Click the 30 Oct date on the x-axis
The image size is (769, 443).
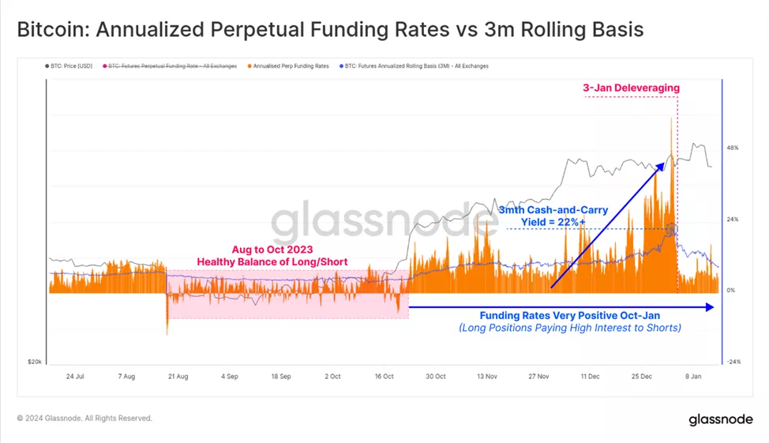pyautogui.click(x=436, y=377)
